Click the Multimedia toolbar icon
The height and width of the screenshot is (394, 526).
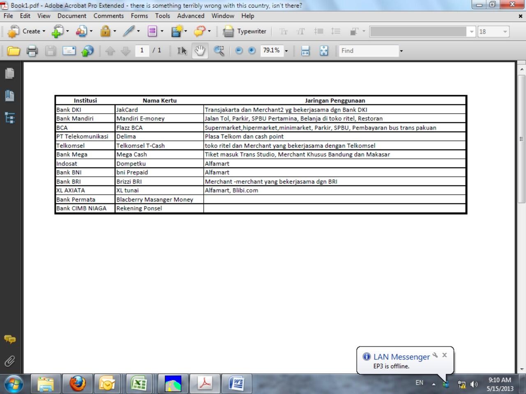tap(176, 31)
